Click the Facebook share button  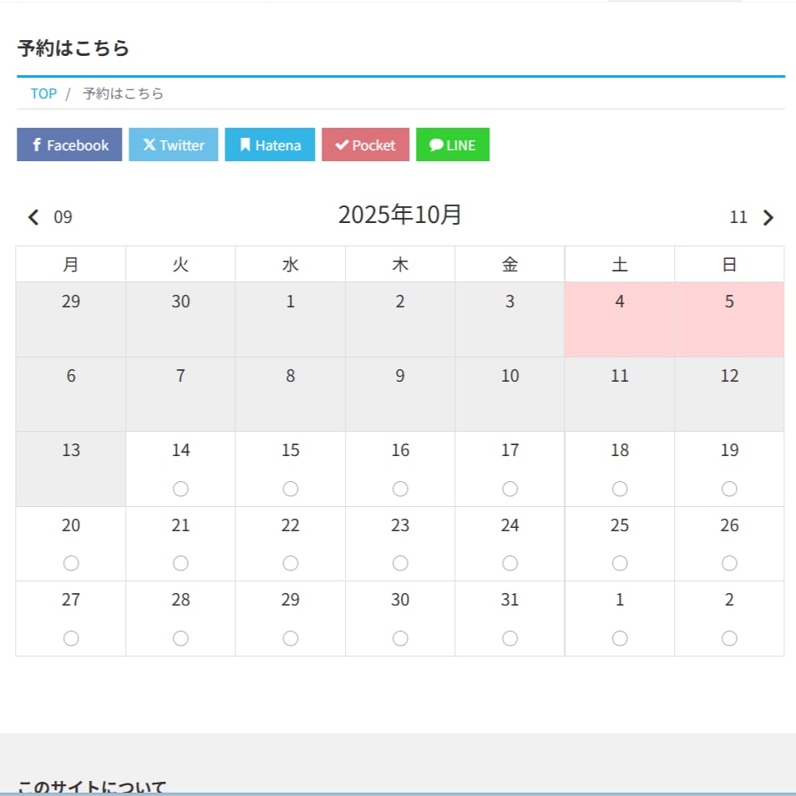click(x=69, y=144)
